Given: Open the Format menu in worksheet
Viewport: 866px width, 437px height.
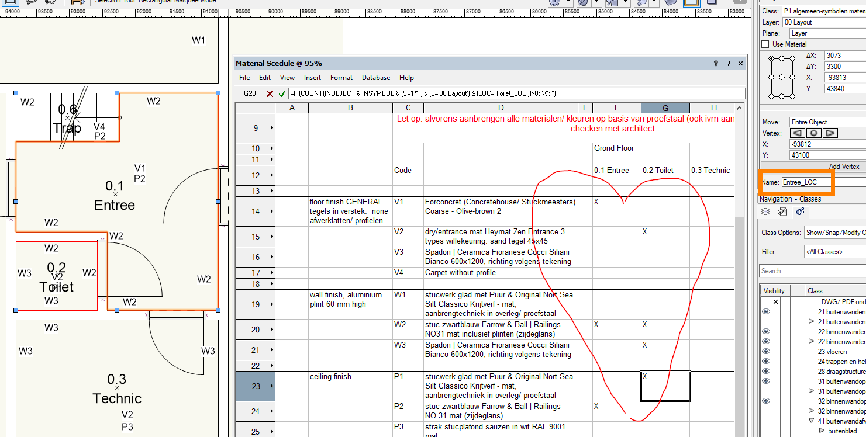Looking at the screenshot, I should [x=341, y=78].
